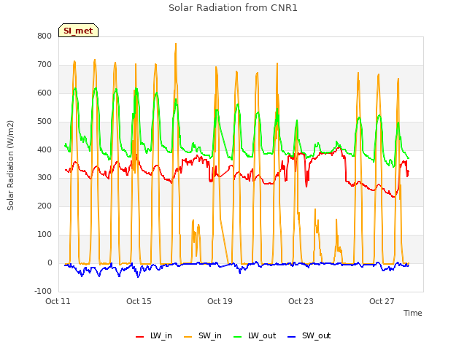Click the green LW_out legend swatch

(238, 337)
